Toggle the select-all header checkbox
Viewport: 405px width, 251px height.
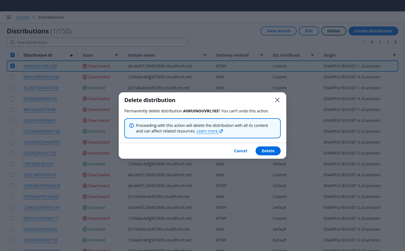click(13, 55)
